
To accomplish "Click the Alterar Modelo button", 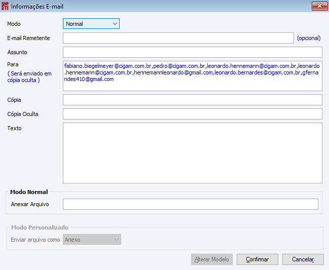I will pyautogui.click(x=212, y=259).
